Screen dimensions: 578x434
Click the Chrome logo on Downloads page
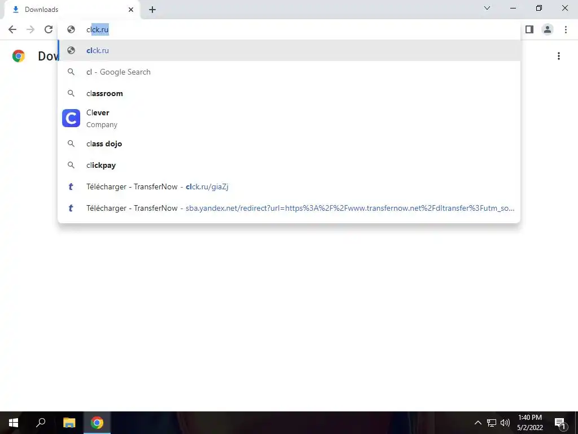point(19,56)
